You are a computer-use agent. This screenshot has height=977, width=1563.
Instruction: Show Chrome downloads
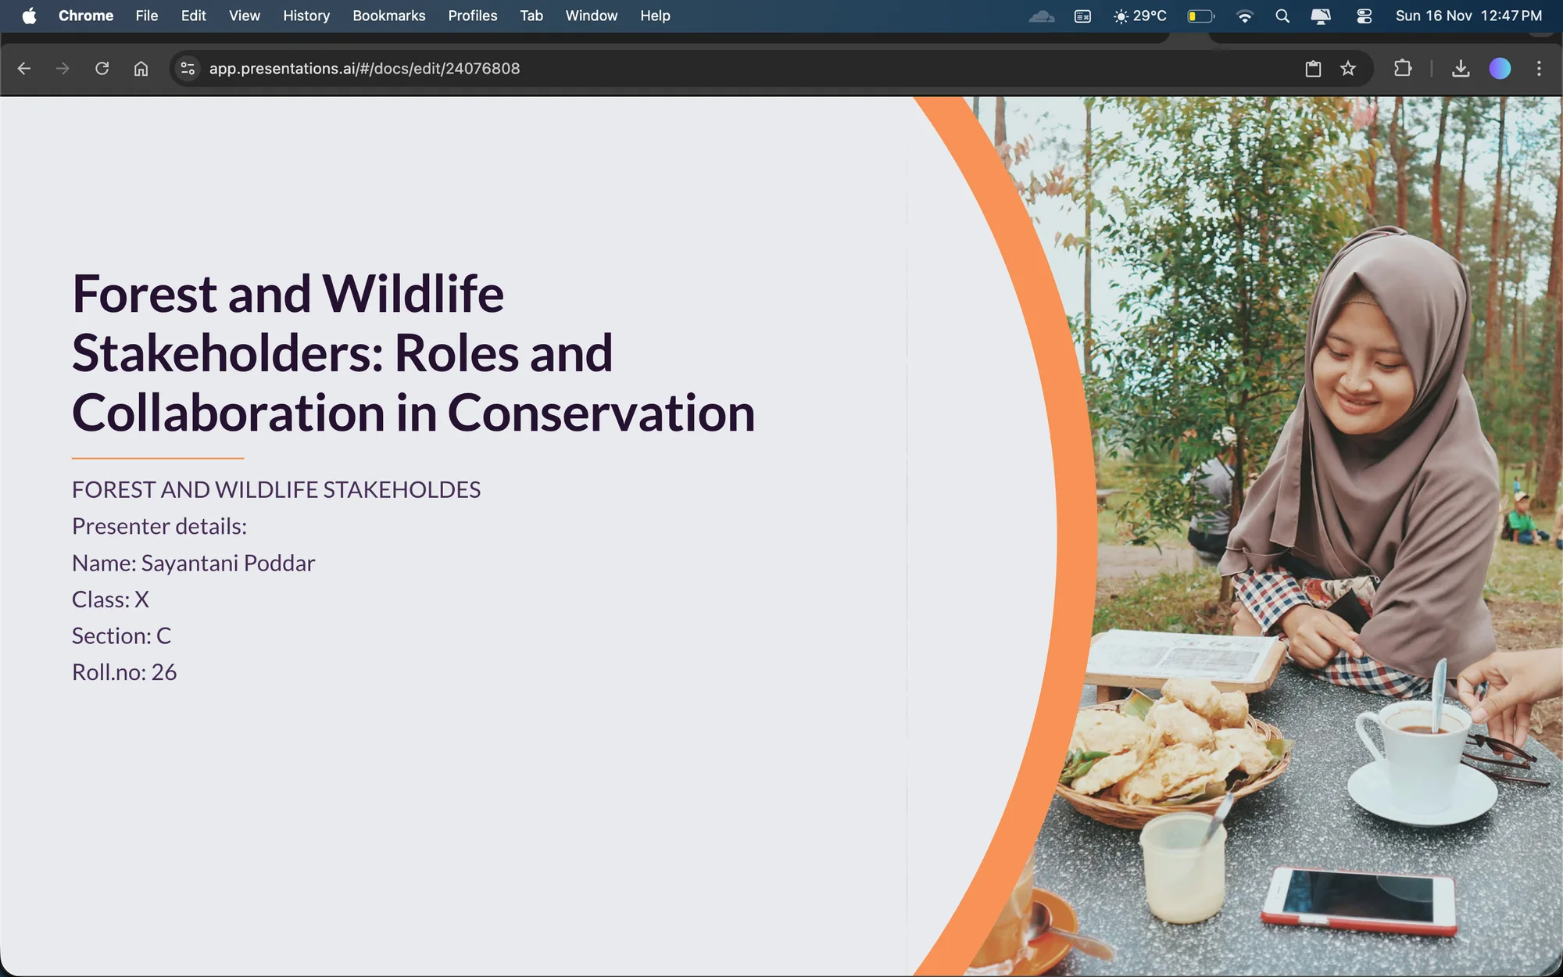[1461, 69]
